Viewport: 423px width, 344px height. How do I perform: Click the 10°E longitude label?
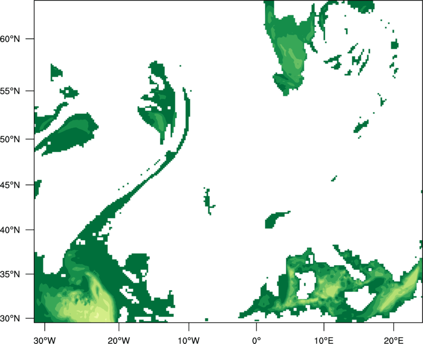click(324, 340)
